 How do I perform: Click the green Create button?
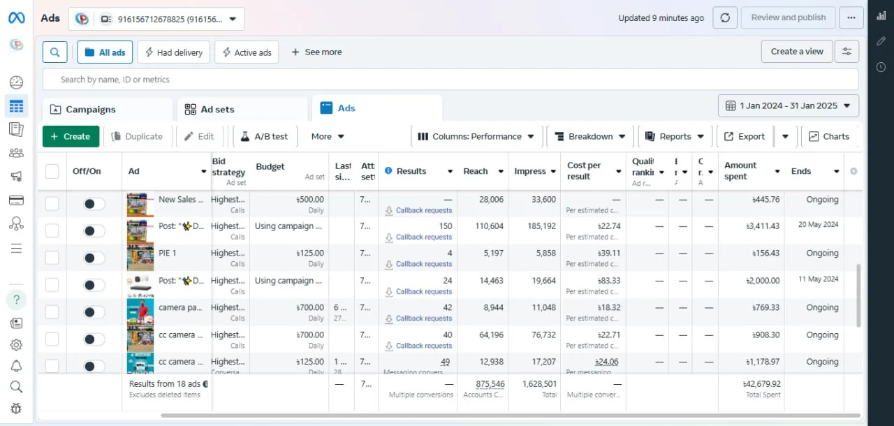(x=71, y=137)
